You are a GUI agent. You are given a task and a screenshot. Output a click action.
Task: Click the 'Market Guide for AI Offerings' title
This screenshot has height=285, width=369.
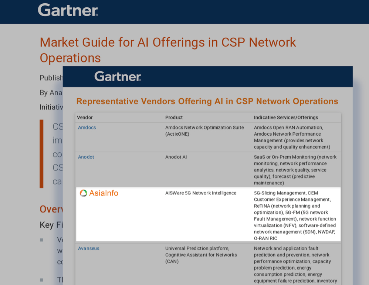tap(168, 50)
